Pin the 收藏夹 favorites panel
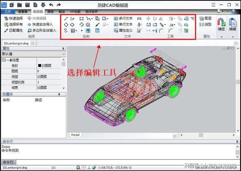241x171 pixels. (x=59, y=95)
